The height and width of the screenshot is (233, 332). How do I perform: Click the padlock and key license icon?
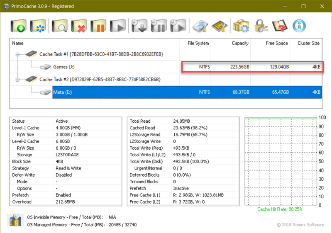(x=261, y=26)
